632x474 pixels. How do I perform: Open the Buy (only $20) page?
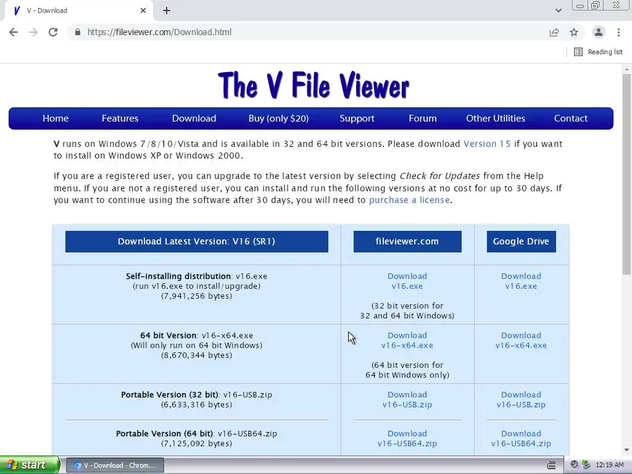(278, 118)
